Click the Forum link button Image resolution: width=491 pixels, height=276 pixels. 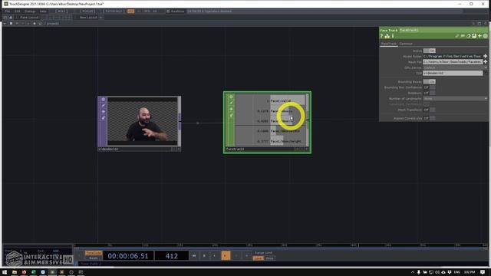coord(87,11)
